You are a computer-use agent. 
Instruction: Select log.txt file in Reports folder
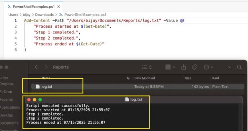tap(138, 87)
